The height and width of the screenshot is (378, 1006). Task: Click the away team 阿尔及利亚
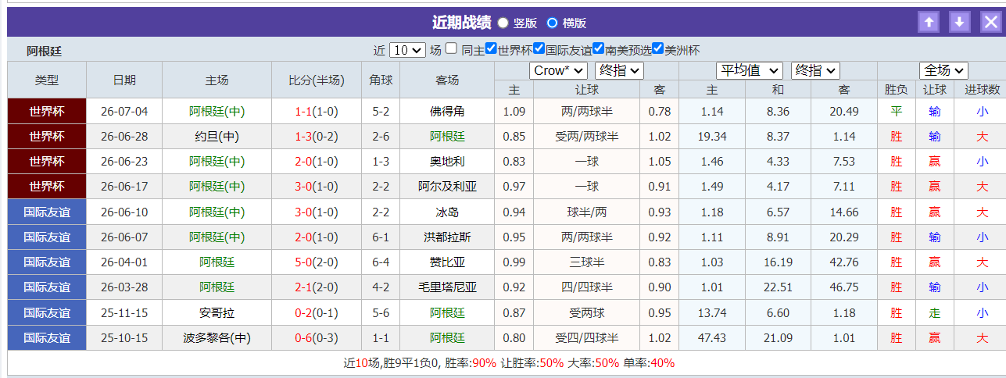[447, 187]
